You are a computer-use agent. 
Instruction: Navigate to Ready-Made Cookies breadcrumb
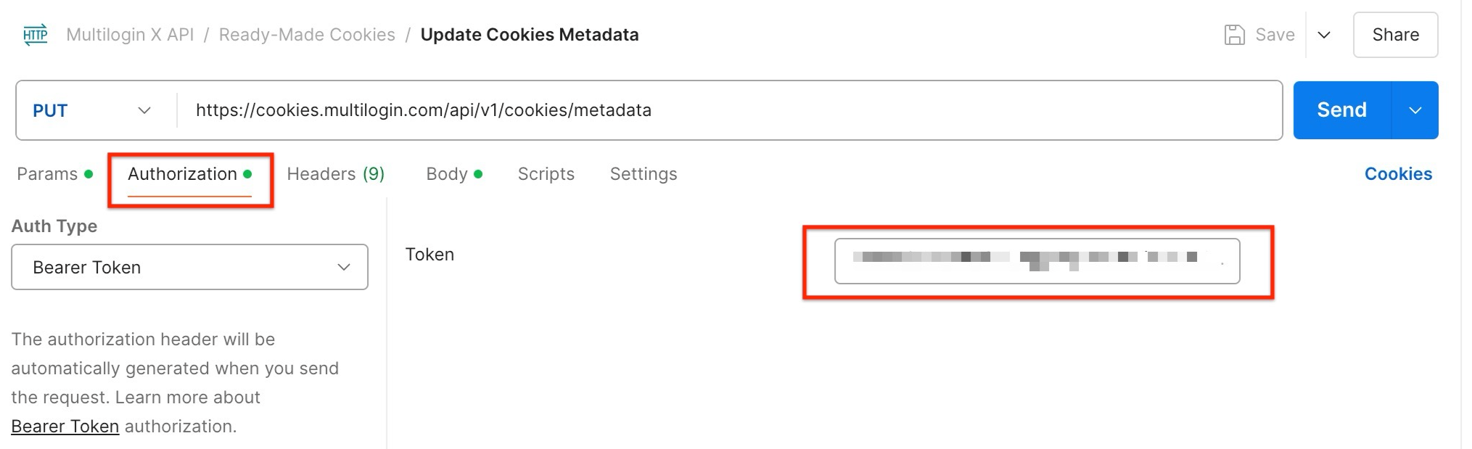click(x=307, y=34)
